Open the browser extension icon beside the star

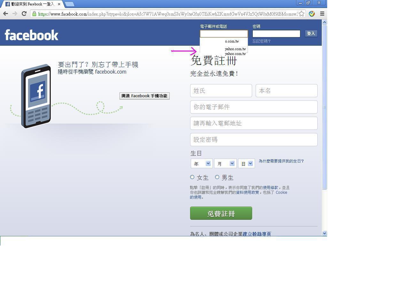pos(312,14)
